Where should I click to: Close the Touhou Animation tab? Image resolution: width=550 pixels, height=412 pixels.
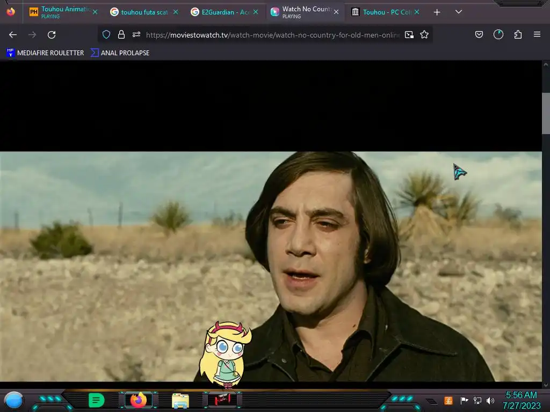tap(95, 12)
